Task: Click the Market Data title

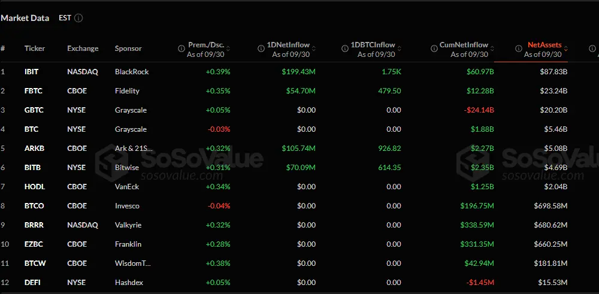Action: (25, 18)
